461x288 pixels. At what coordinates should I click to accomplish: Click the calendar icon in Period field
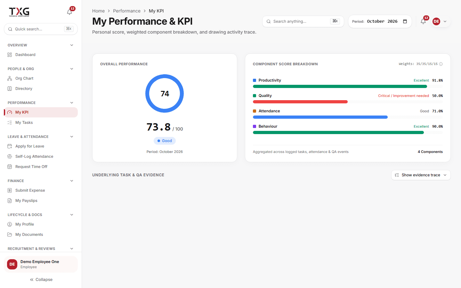(405, 21)
